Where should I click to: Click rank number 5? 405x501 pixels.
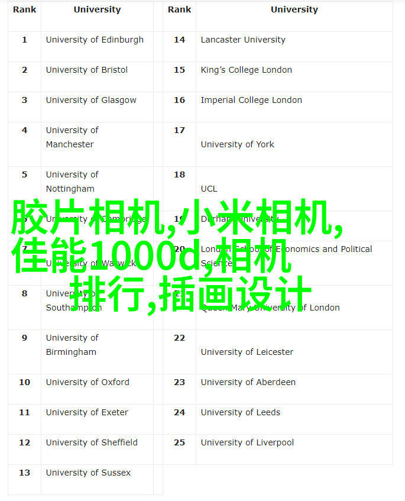click(x=25, y=174)
